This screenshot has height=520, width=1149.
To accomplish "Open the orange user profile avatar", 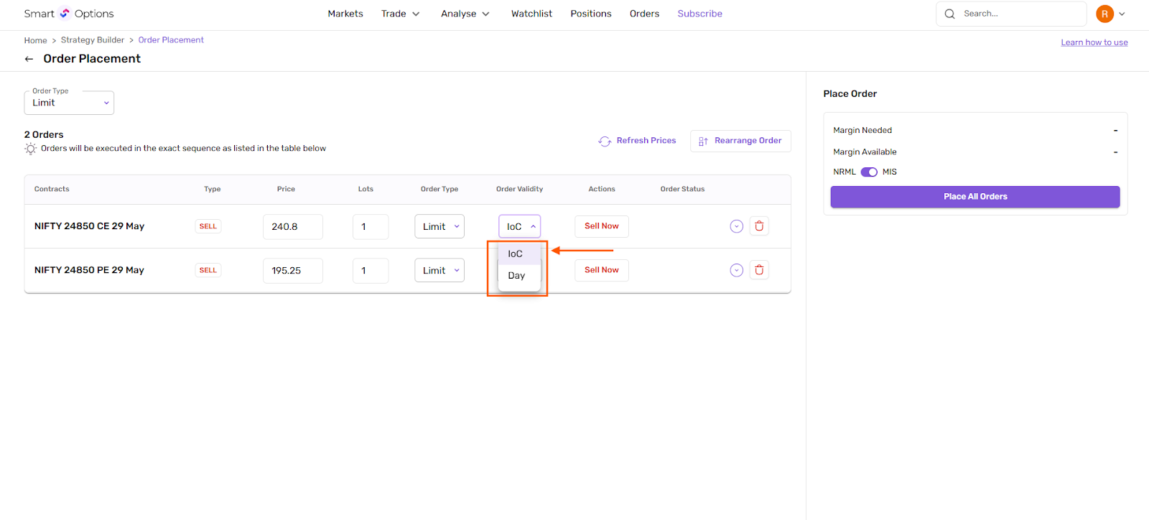I will pos(1104,14).
